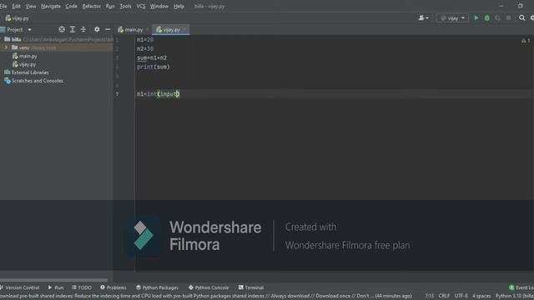Image resolution: width=534 pixels, height=300 pixels.
Task: Click line number 7 in gutter
Action: tap(117, 94)
